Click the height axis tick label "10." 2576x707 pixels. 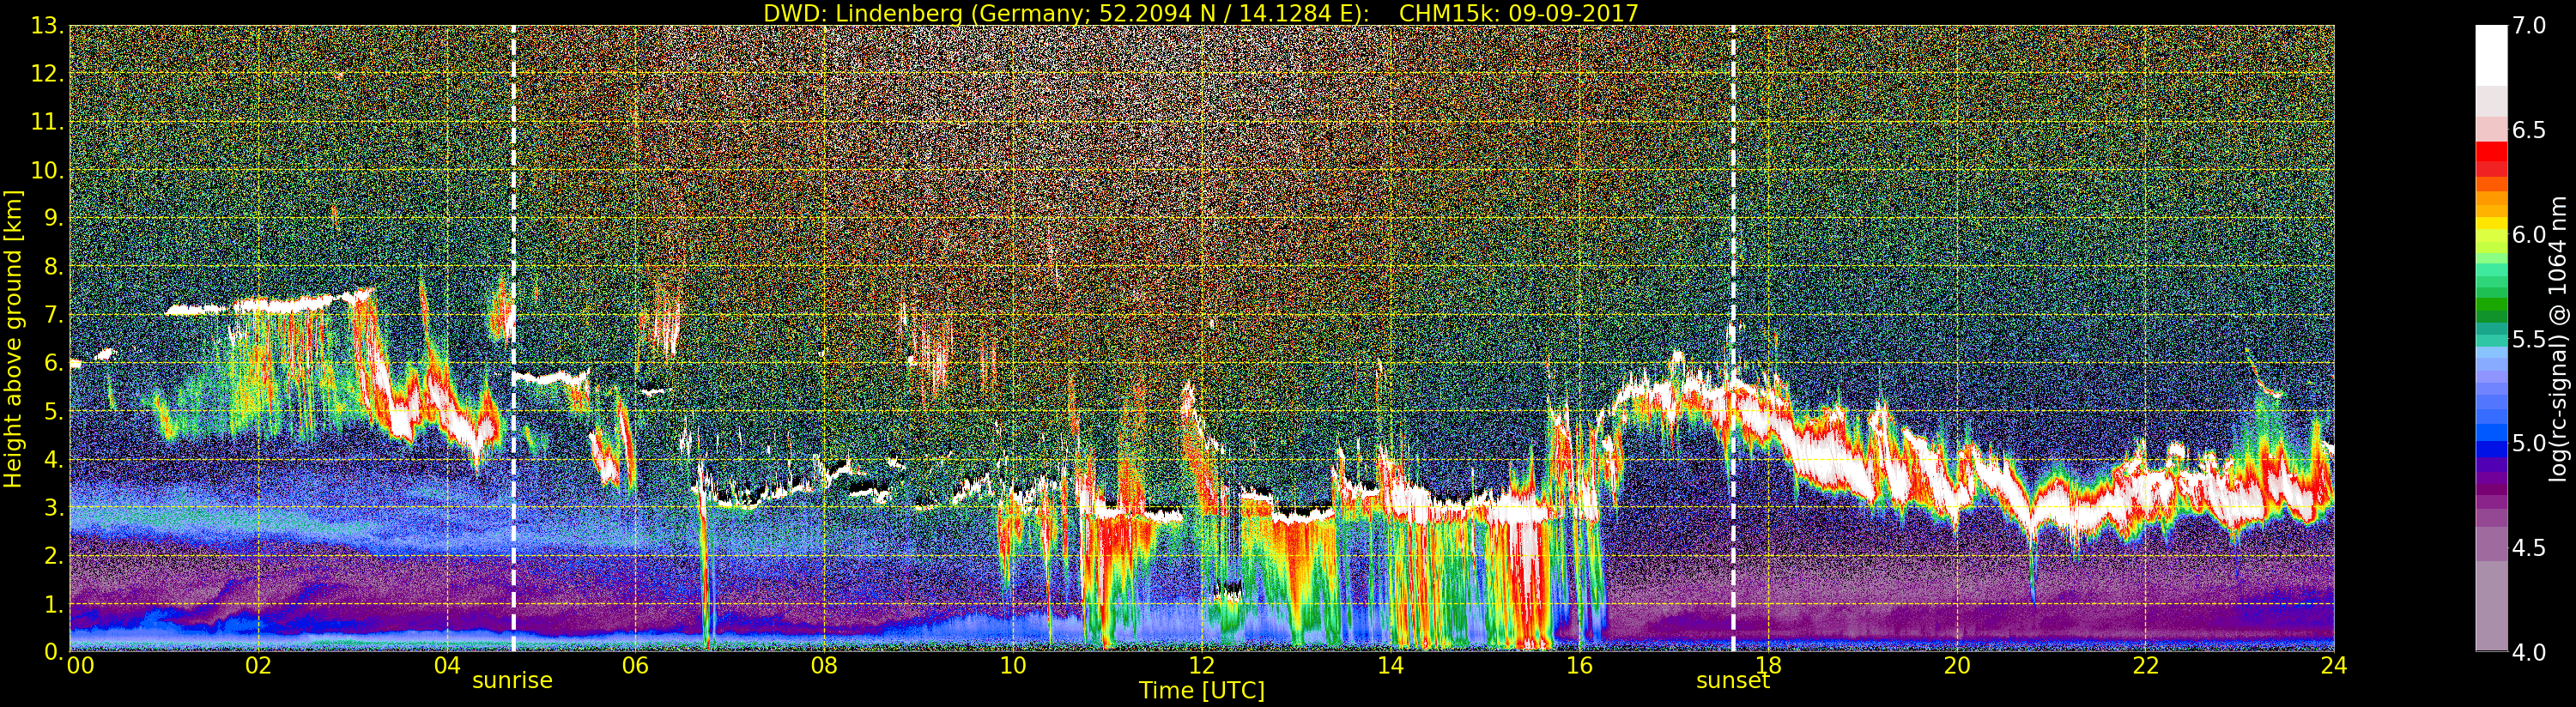pos(48,170)
